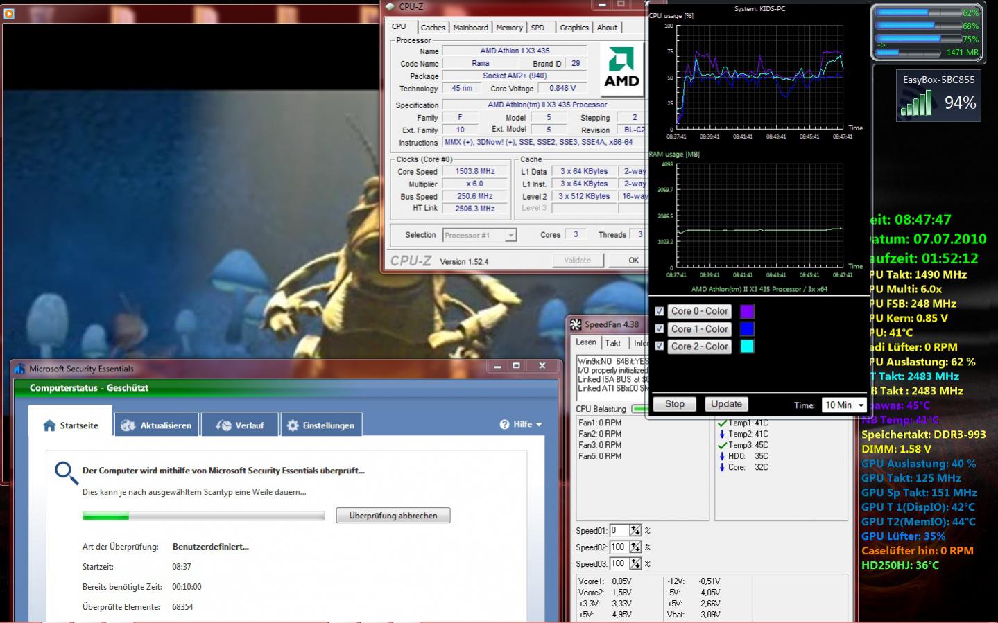Open the Processor #1 selection dropdown
Image resolution: width=998 pixels, height=623 pixels.
[x=479, y=236]
